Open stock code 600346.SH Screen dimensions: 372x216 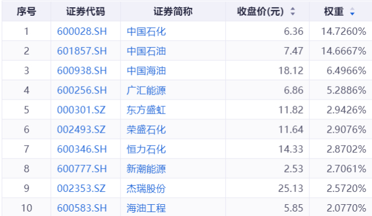click(x=82, y=149)
